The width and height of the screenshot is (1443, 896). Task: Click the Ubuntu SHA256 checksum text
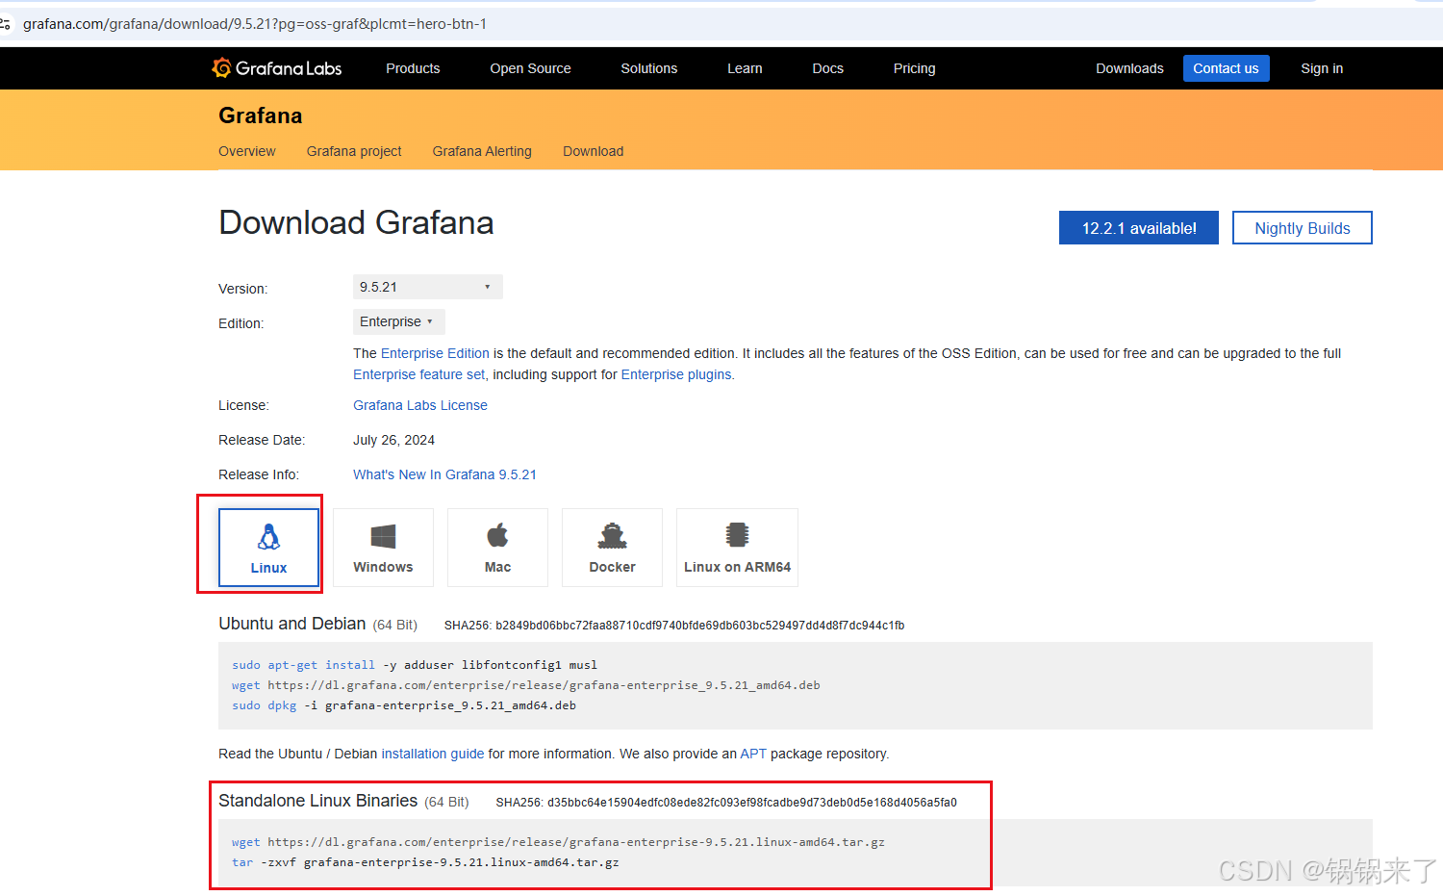(674, 626)
